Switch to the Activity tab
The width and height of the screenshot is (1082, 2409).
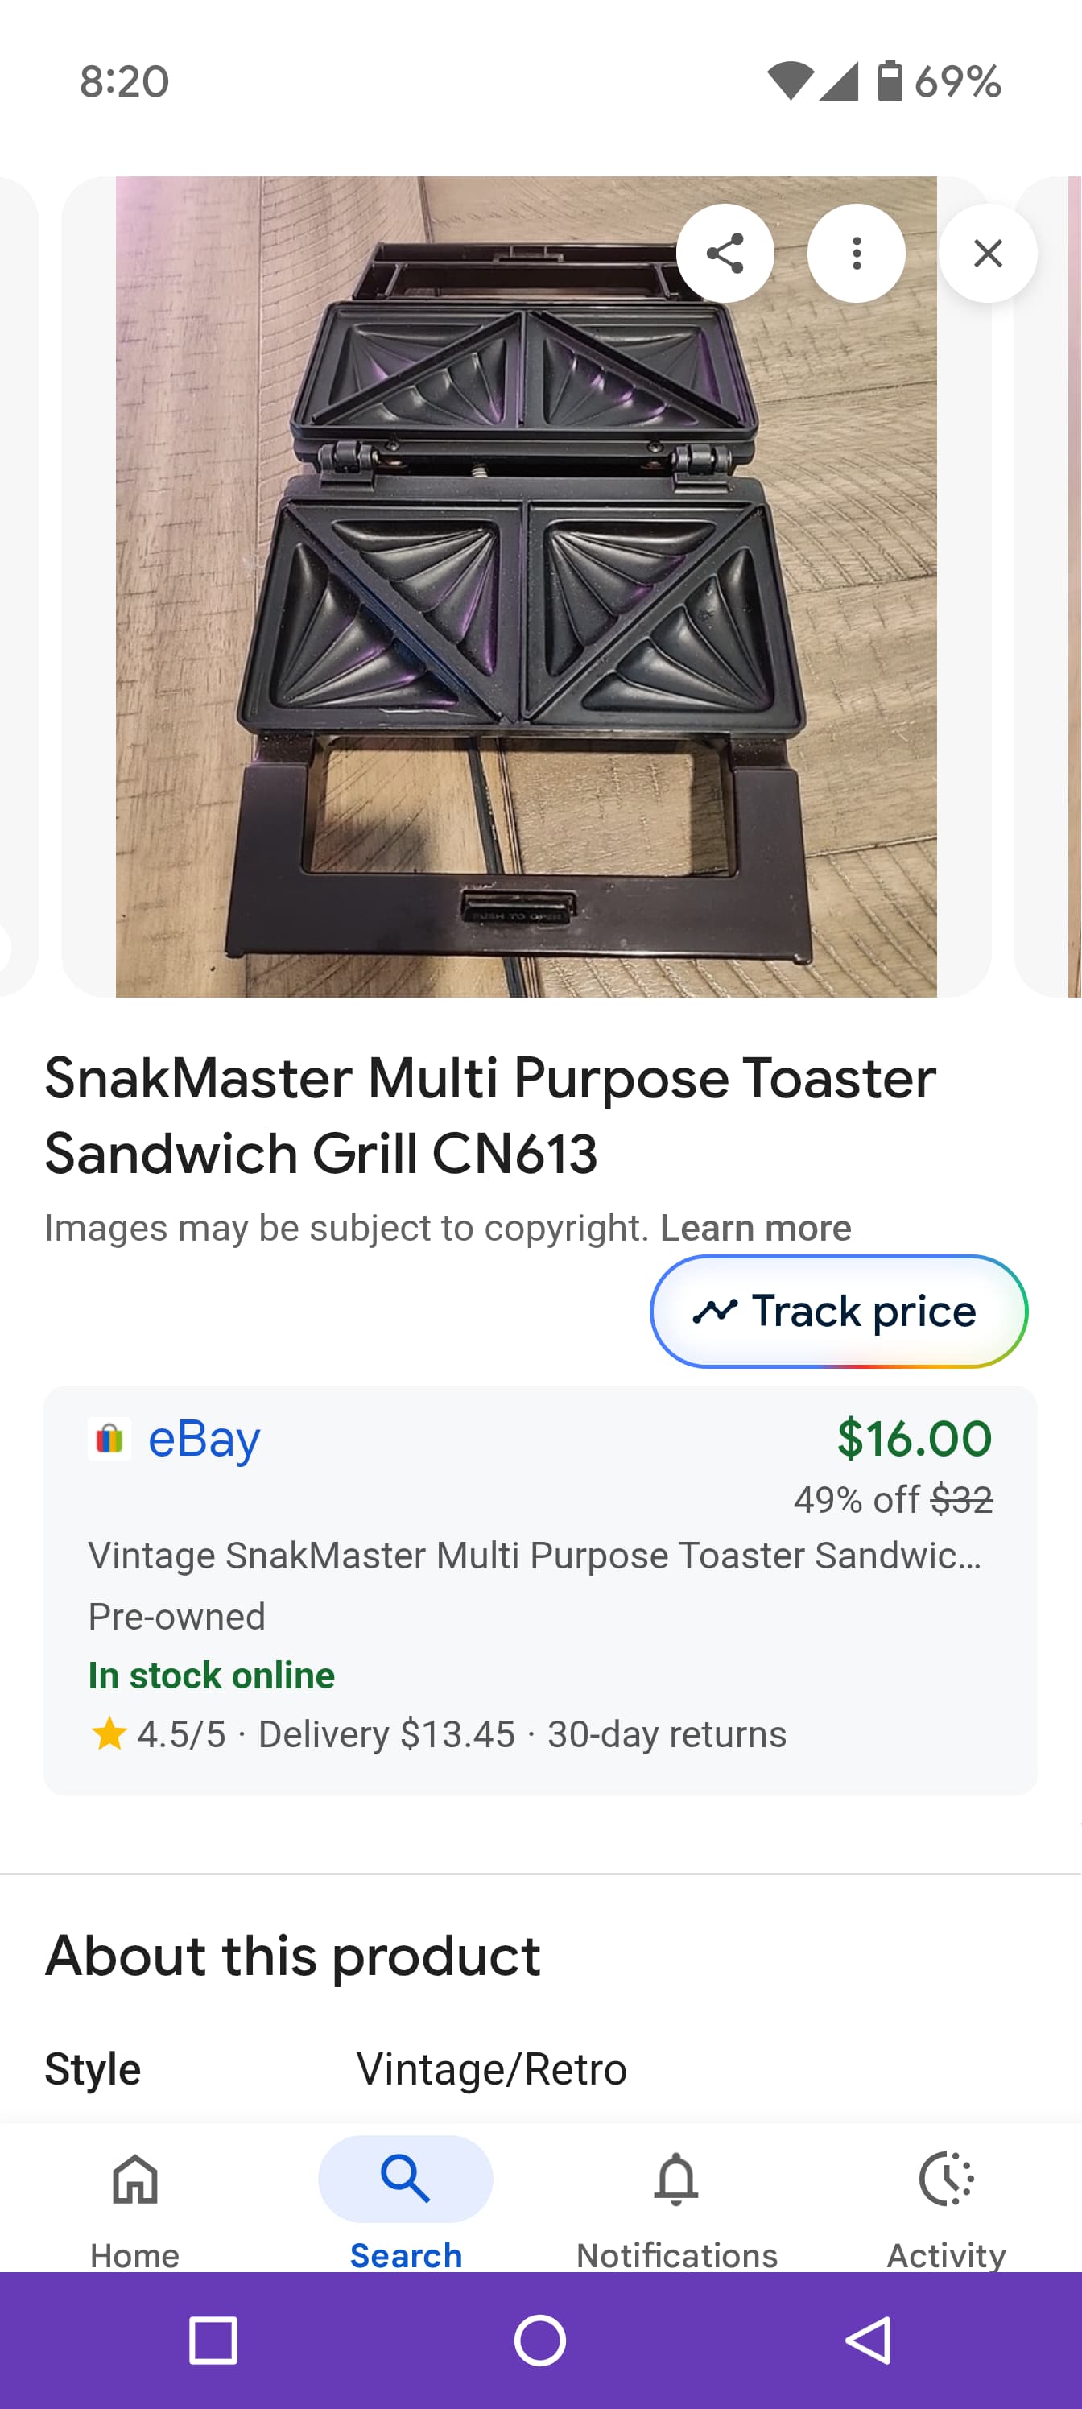(x=945, y=2203)
